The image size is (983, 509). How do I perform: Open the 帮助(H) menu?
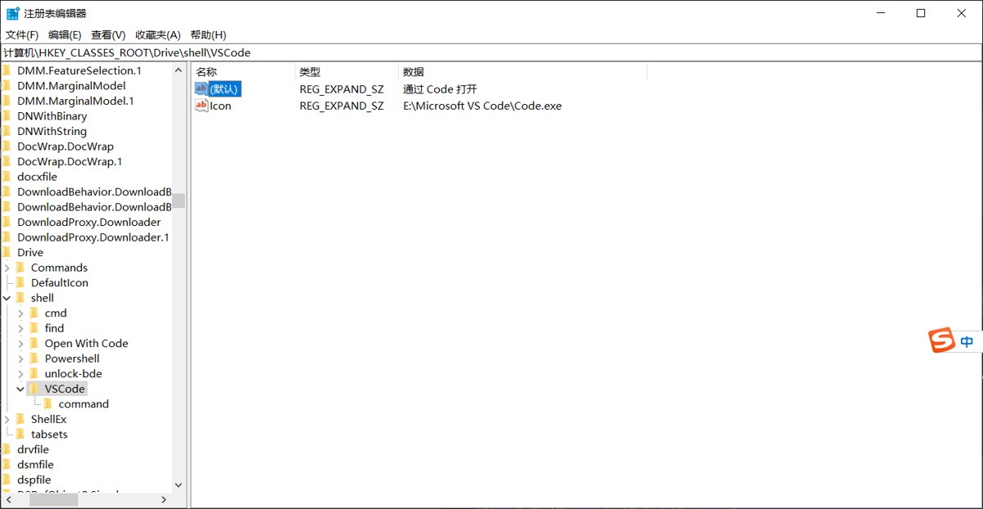208,34
